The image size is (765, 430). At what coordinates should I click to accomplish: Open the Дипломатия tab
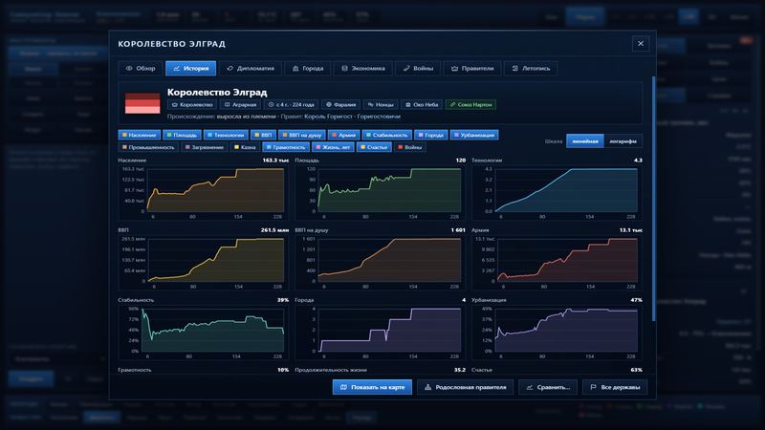[251, 68]
